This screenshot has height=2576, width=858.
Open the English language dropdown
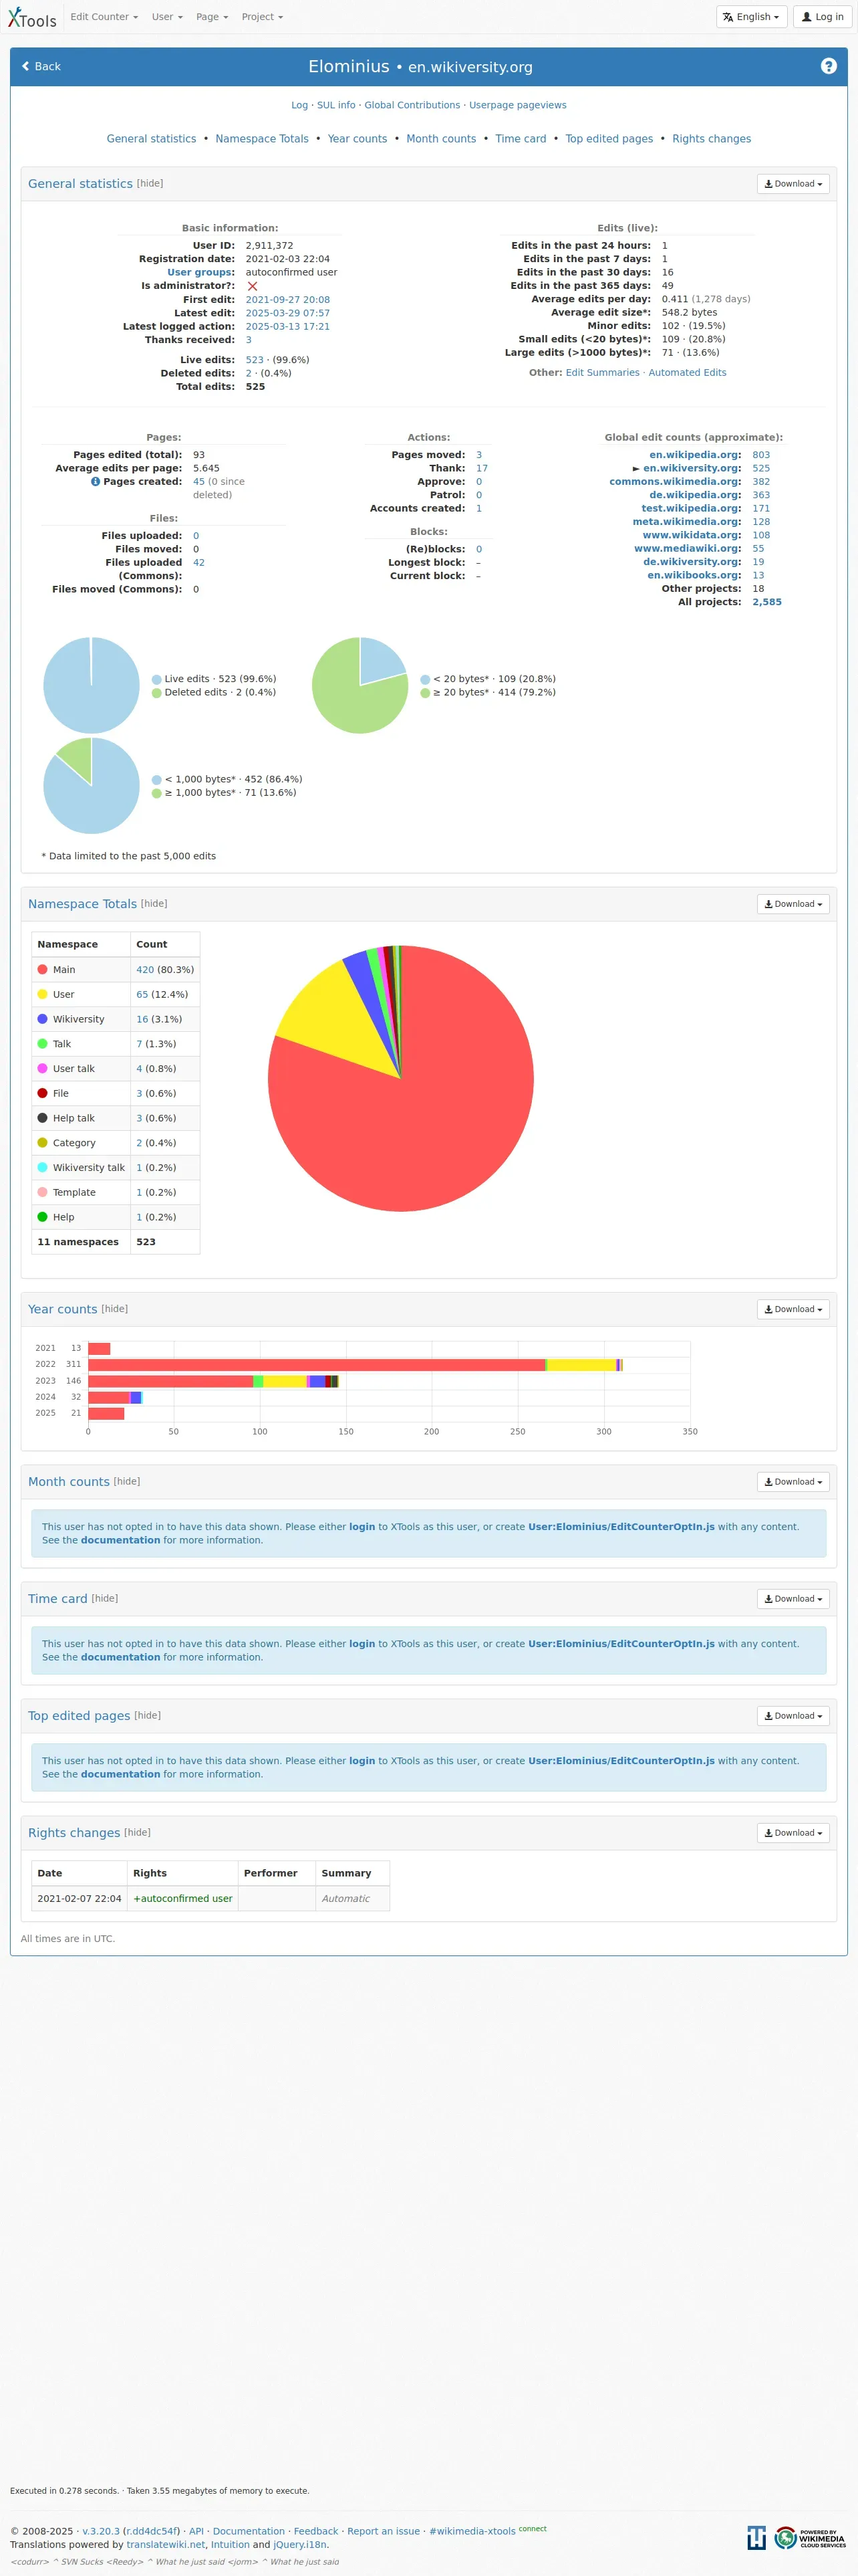pyautogui.click(x=751, y=17)
